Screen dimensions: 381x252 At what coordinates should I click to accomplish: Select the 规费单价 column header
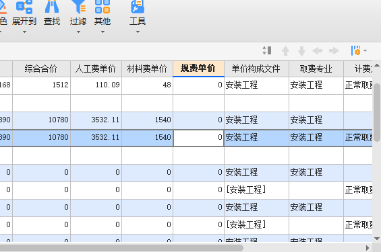[198, 69]
